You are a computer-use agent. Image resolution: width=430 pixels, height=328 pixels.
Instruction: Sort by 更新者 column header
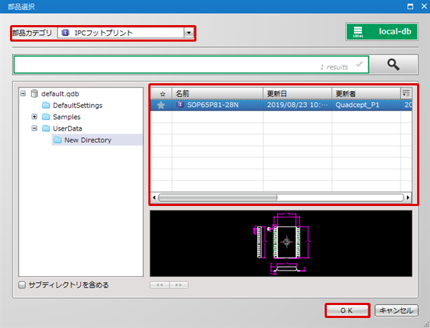tap(365, 94)
